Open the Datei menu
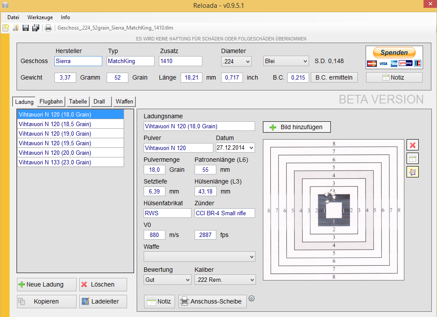 13,17
